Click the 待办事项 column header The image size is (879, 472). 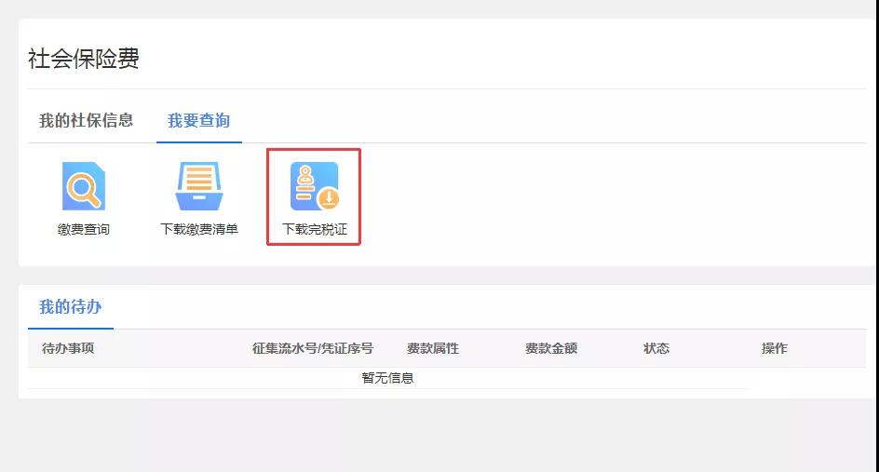coord(68,348)
